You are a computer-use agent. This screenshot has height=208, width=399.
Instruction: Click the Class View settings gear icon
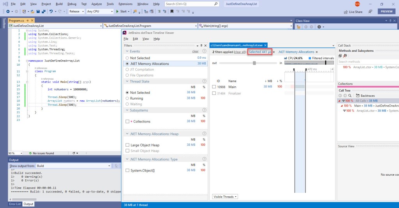[x=320, y=27]
